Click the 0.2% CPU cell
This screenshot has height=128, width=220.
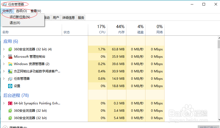pyautogui.click(x=98, y=64)
